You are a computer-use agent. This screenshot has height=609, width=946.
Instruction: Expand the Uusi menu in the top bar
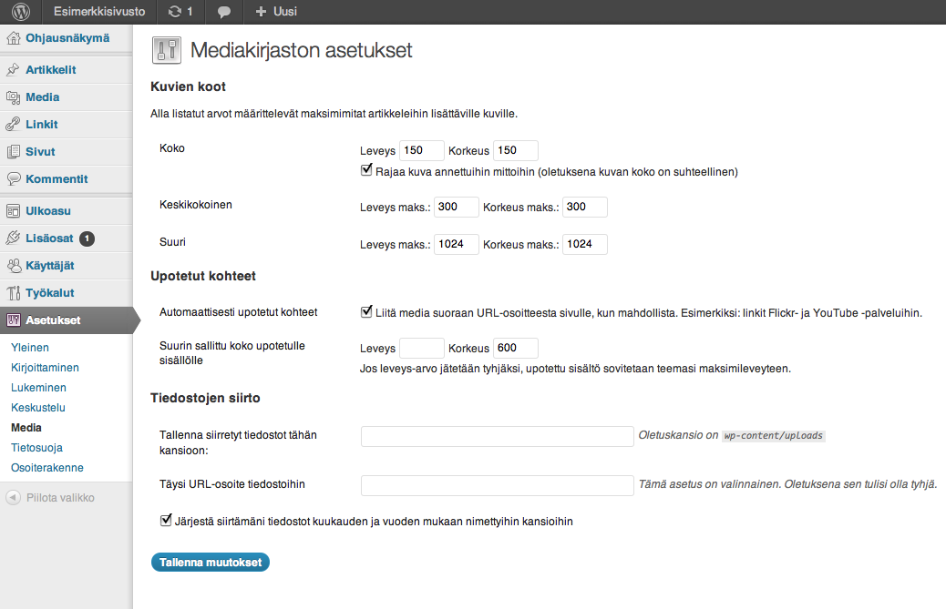276,12
